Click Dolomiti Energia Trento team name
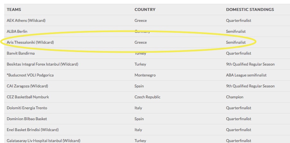 pos(27,108)
